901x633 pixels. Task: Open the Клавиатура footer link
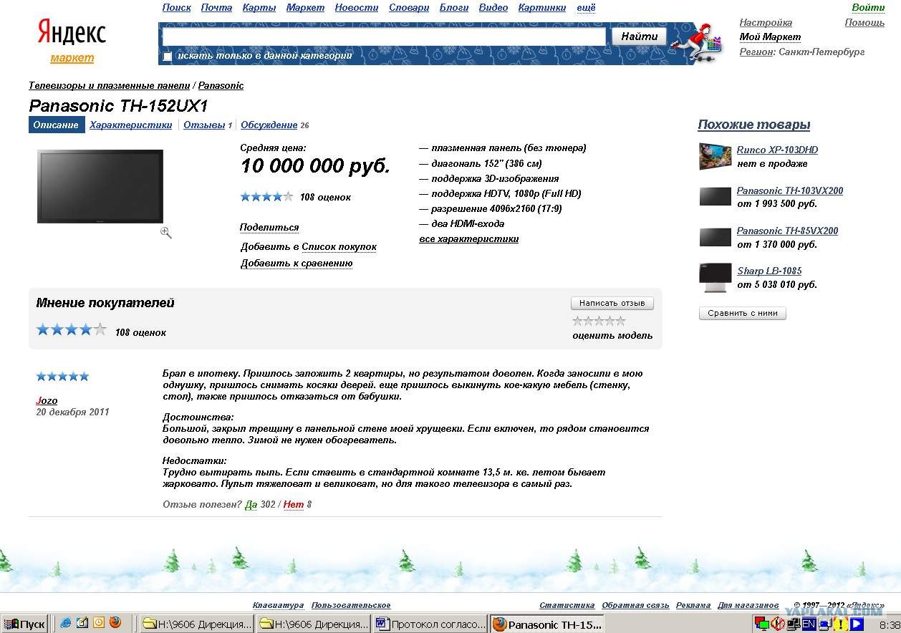click(278, 605)
